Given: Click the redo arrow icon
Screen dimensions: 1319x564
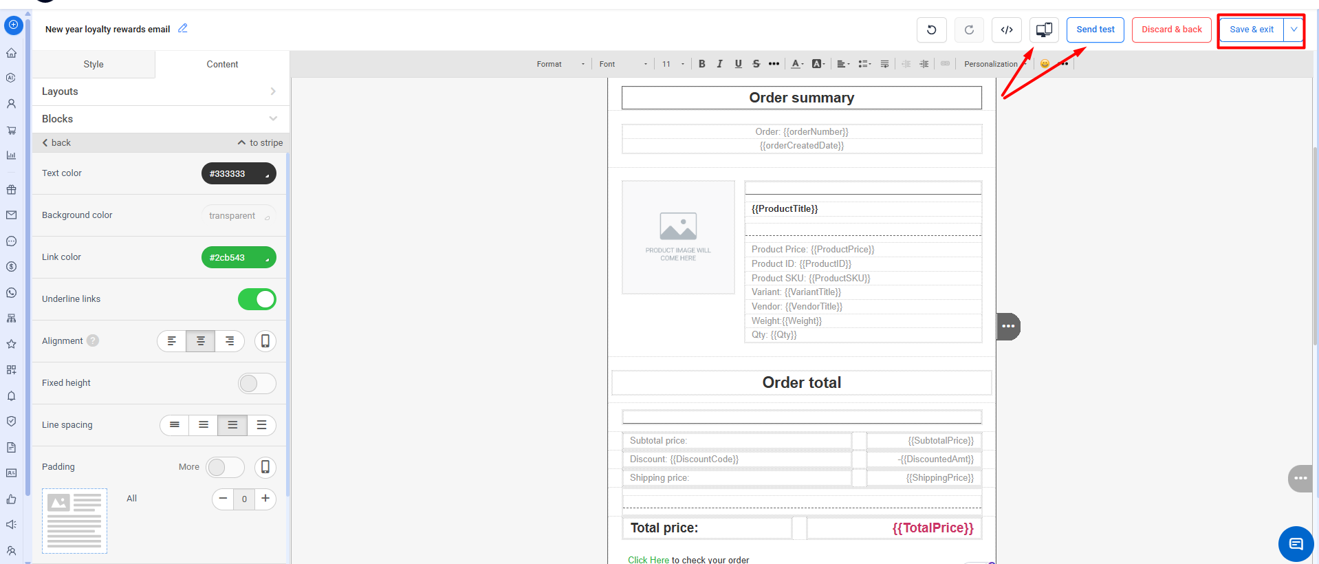Looking at the screenshot, I should (x=969, y=30).
